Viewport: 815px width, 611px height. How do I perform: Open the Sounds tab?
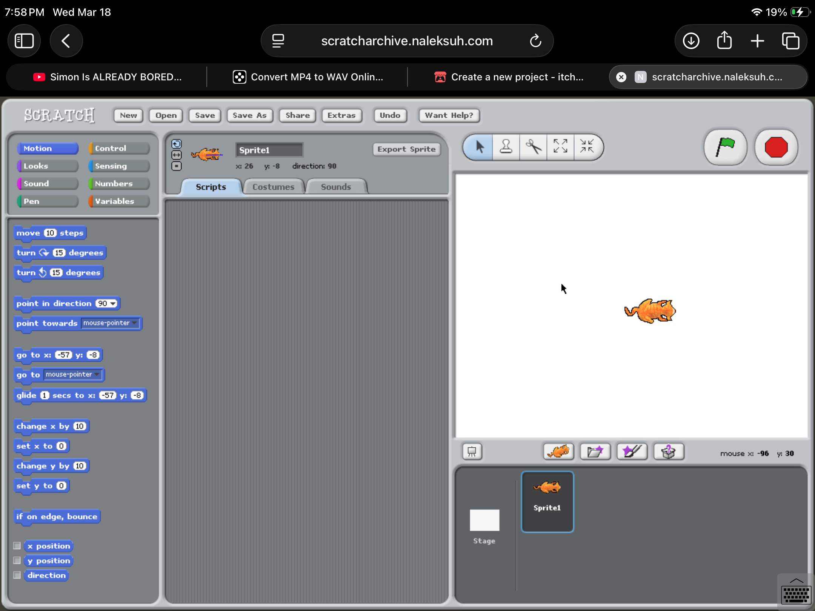click(336, 187)
